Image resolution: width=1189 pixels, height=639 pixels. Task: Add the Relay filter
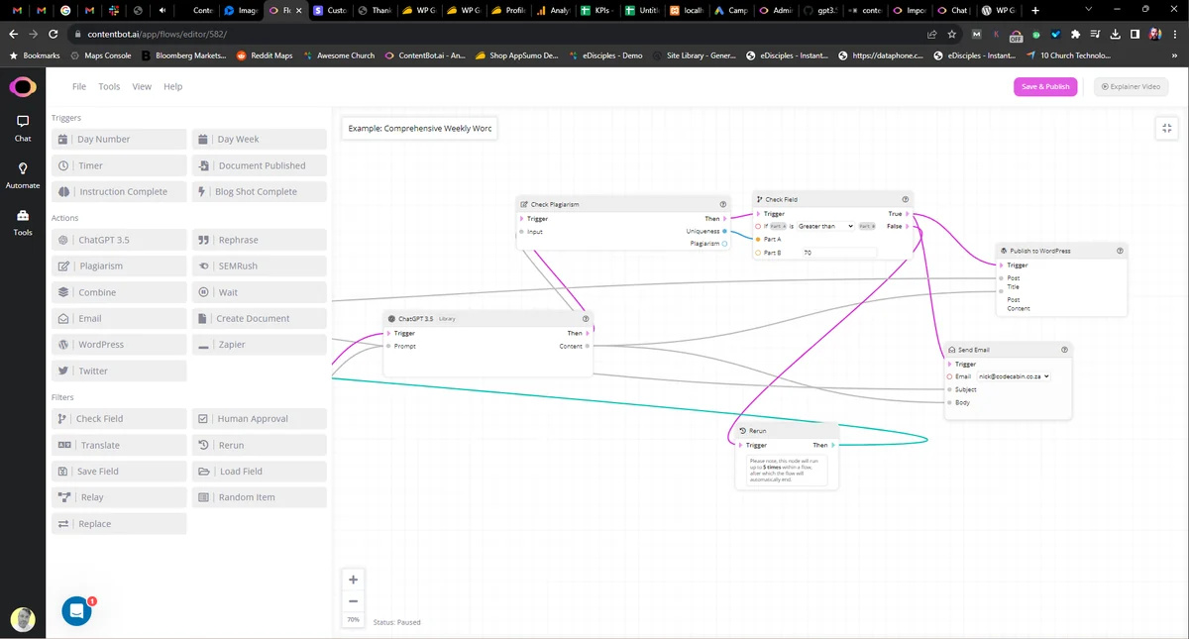pyautogui.click(x=119, y=498)
